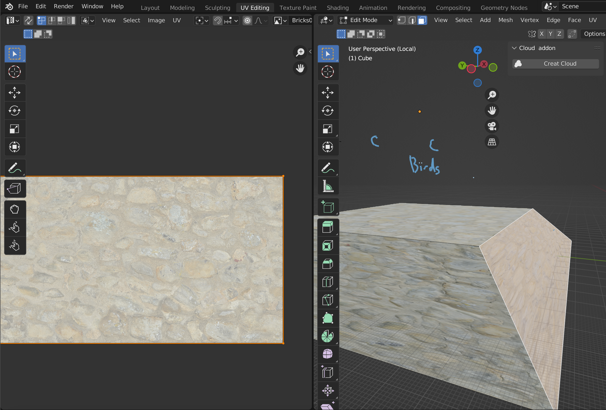The height and width of the screenshot is (410, 606).
Task: Select the Smooth tool in 3D viewport
Action: click(x=328, y=354)
